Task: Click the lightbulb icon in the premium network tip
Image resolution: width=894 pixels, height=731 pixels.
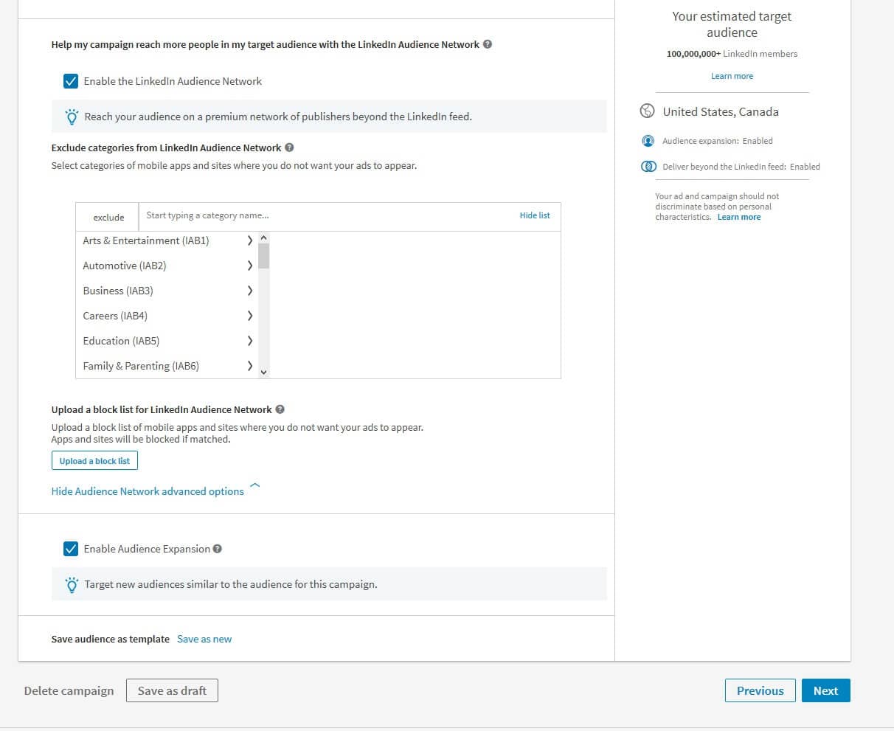Action: [71, 117]
